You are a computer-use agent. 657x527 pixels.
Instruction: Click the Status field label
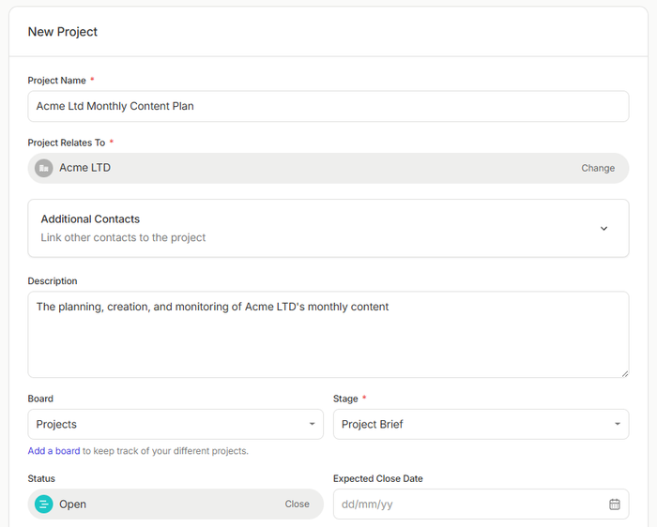coord(41,478)
